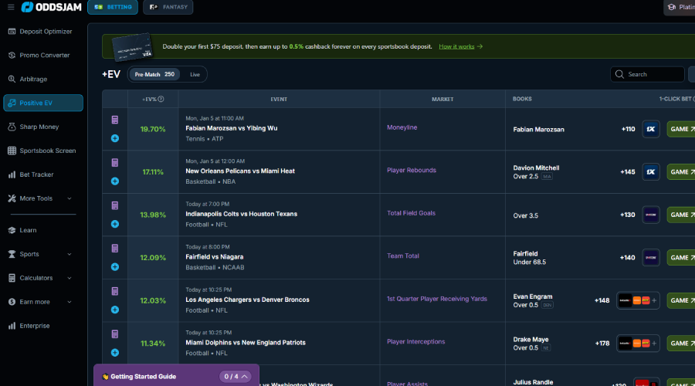Open calculator for Dolphins vs Patriots row
The height and width of the screenshot is (386, 695).
pos(115,334)
